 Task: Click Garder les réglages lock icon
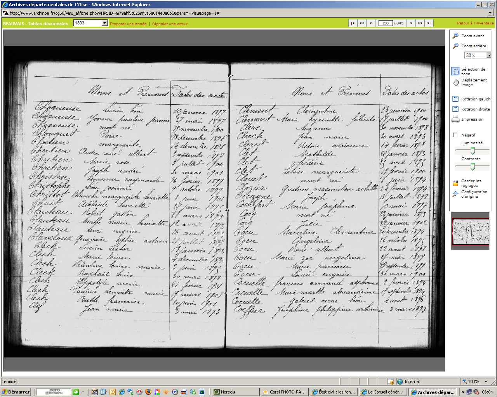coord(455,183)
